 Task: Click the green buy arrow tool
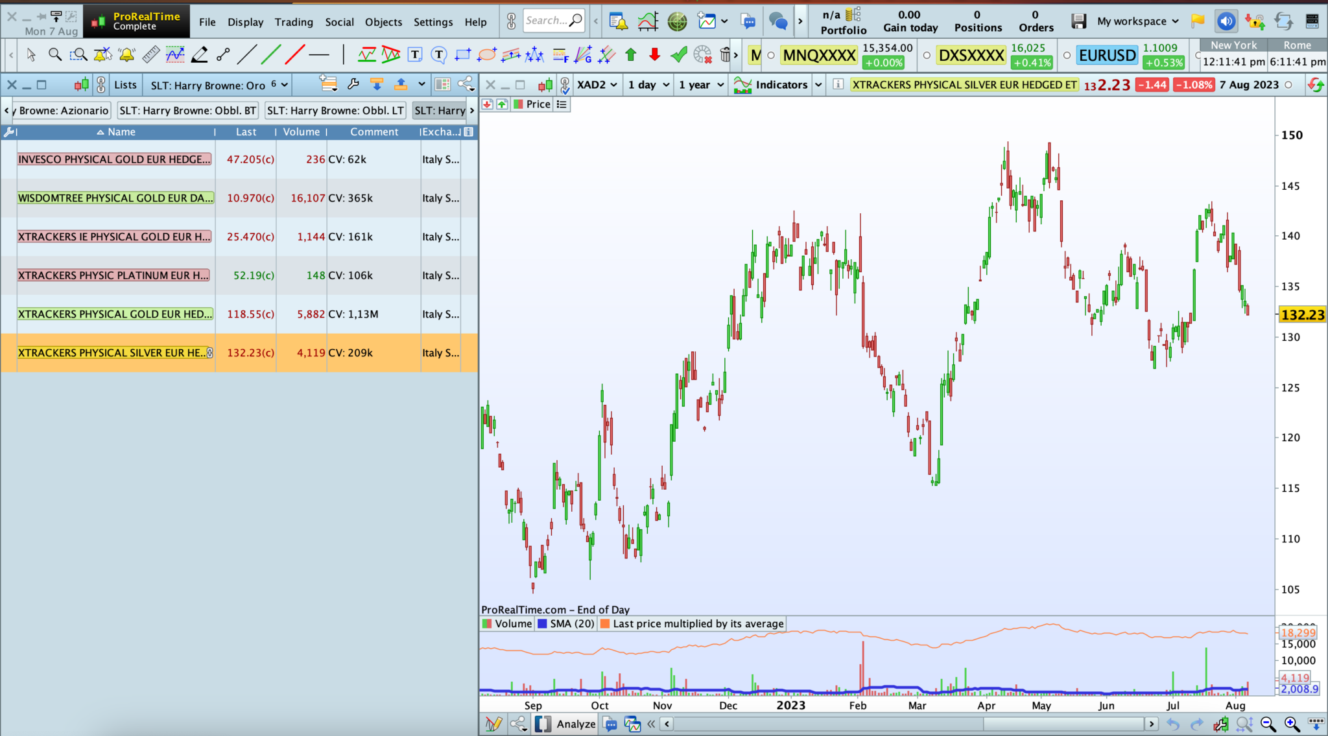pyautogui.click(x=630, y=55)
